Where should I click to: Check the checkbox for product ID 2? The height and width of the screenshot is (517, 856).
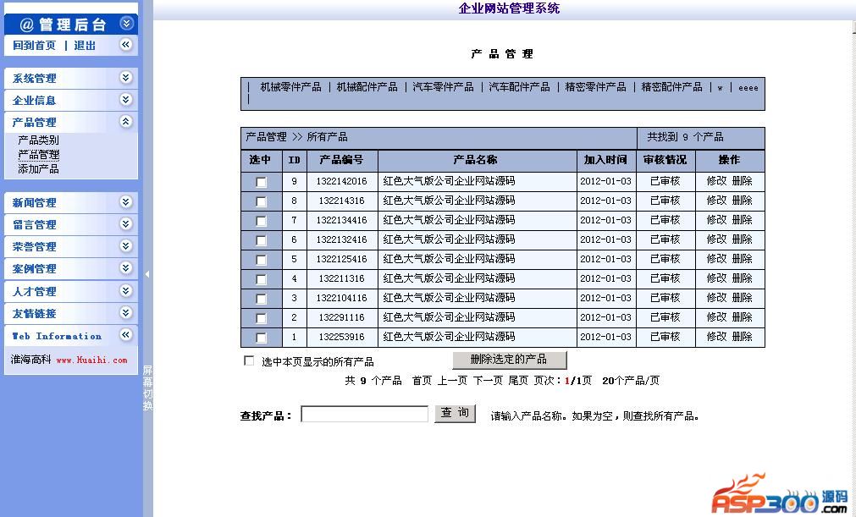(262, 318)
